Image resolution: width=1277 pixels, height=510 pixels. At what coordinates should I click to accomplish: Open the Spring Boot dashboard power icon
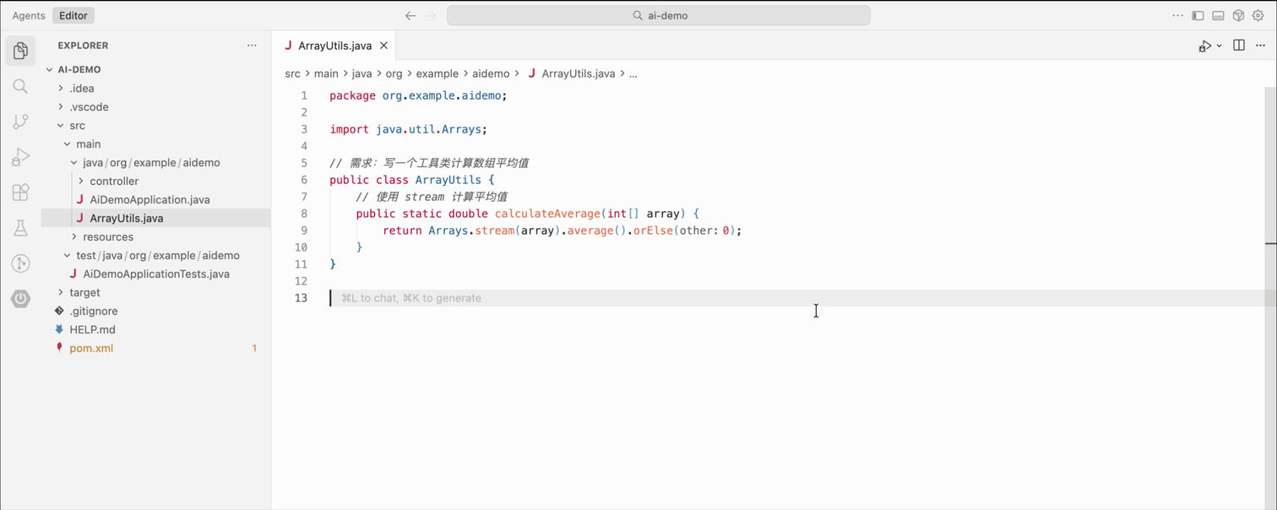click(x=20, y=299)
